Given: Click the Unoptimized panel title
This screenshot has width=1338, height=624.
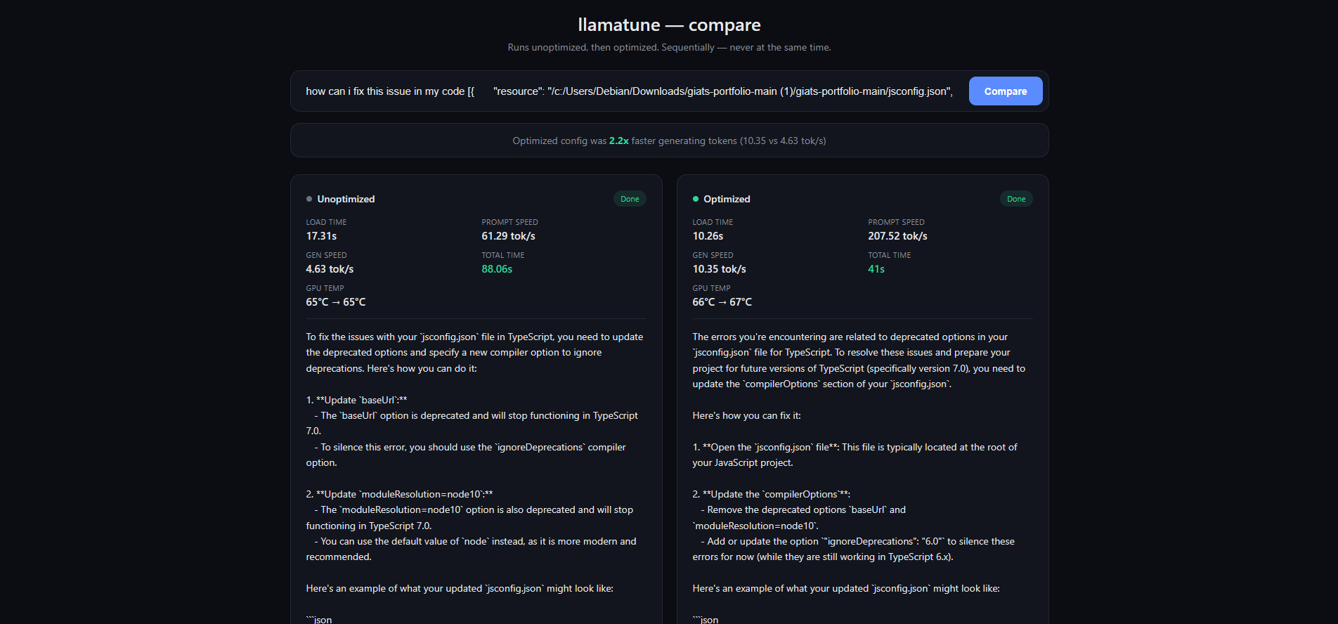Looking at the screenshot, I should (x=346, y=199).
